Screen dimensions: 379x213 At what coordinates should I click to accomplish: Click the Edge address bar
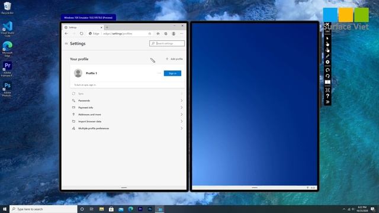pos(120,34)
